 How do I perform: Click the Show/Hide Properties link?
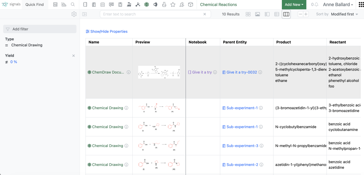pos(107,32)
